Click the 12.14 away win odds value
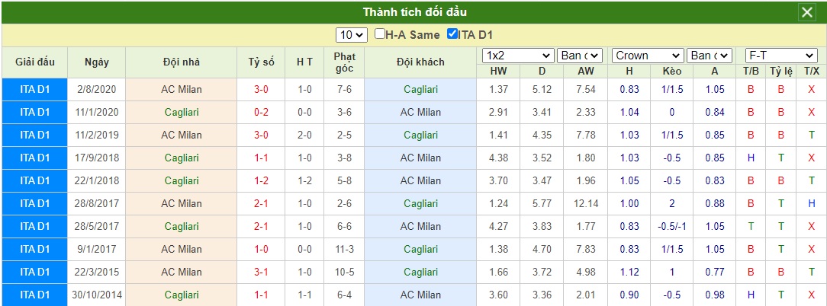The width and height of the screenshot is (827, 306). point(585,203)
